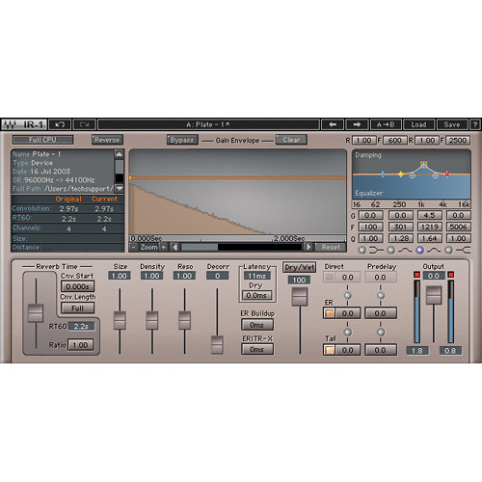Click the EQ Q 1.64 field
Screen dimensions: 482x482
pos(430,238)
